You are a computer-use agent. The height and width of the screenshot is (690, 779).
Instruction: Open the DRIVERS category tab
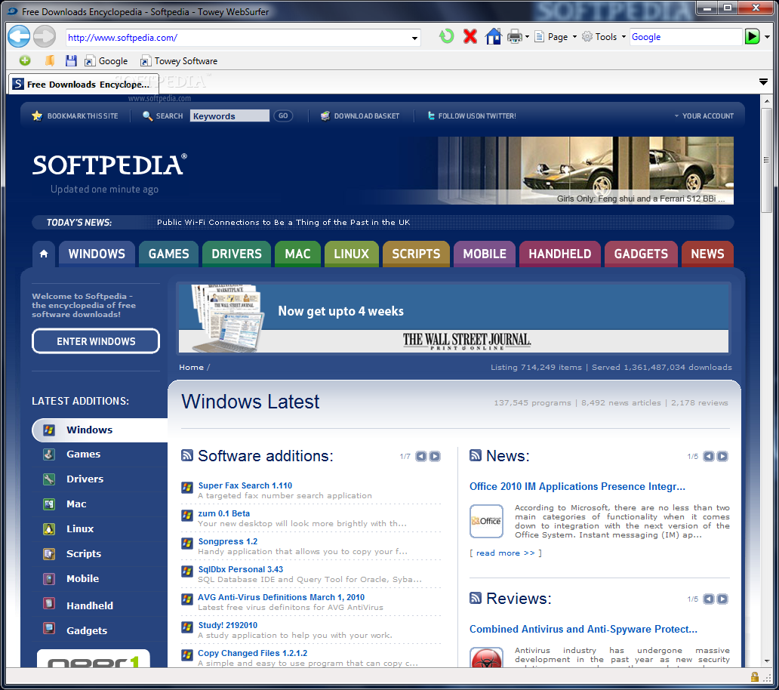pyautogui.click(x=236, y=254)
